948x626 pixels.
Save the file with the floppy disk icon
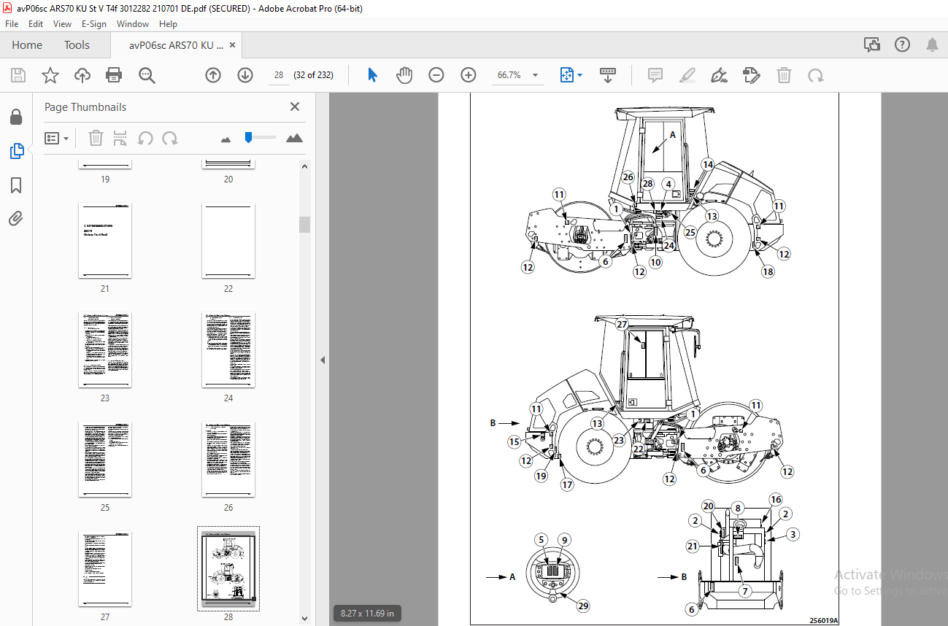click(x=18, y=75)
